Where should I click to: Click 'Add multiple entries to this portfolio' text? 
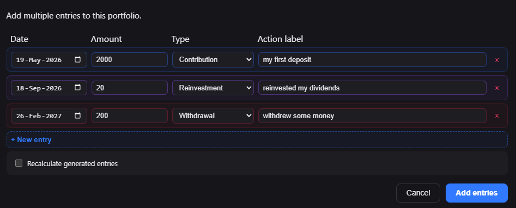tap(74, 16)
